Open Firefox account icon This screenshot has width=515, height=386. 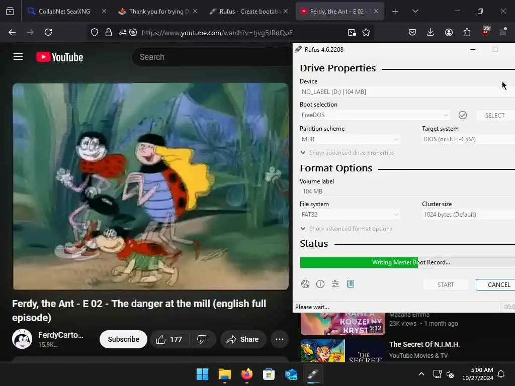pos(449,32)
